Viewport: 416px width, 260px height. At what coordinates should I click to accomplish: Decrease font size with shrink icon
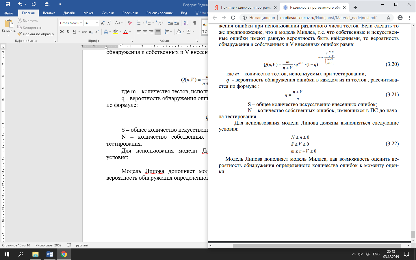tap(109, 23)
